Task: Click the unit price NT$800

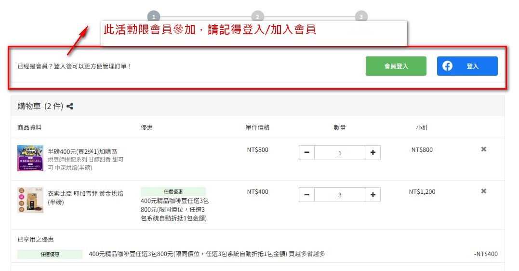Action: [x=257, y=150]
